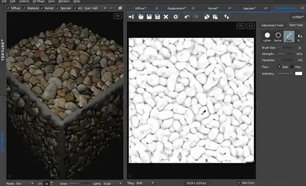
Task: Click the import map arrow icon
Action: point(131,17)
